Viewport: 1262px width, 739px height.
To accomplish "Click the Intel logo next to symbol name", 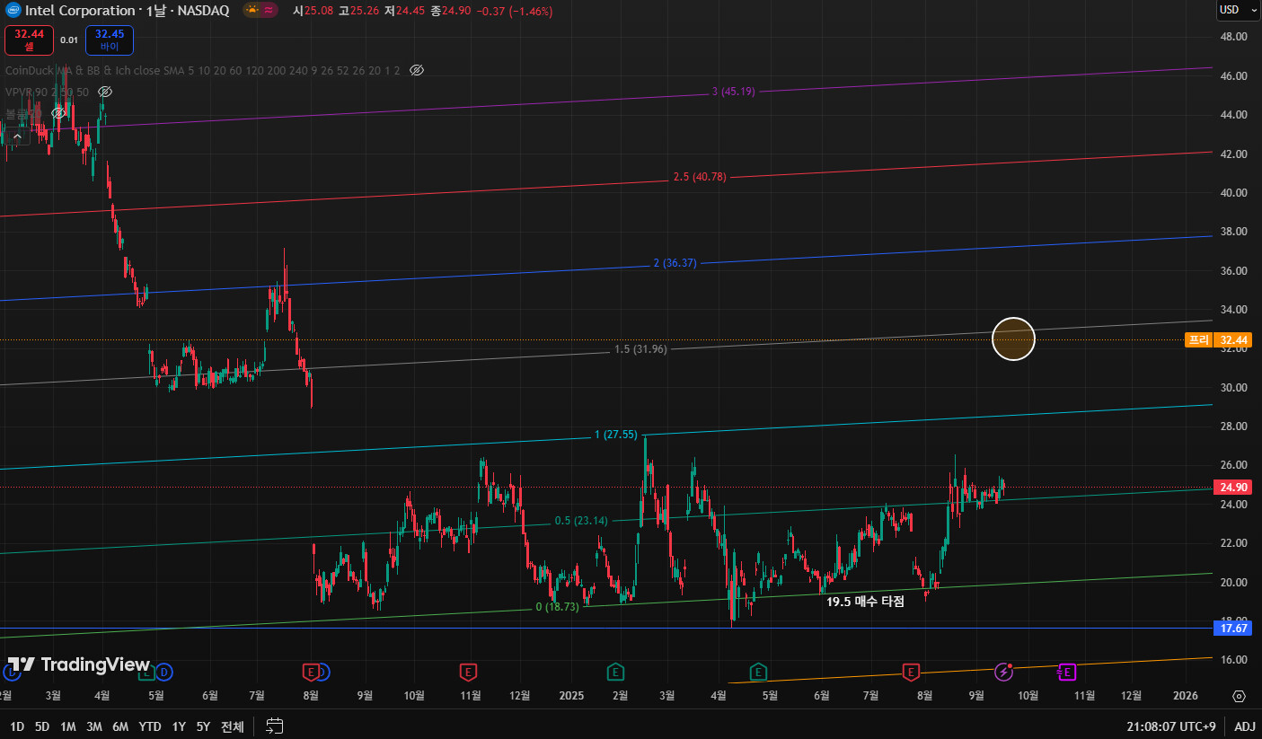I will pos(13,11).
